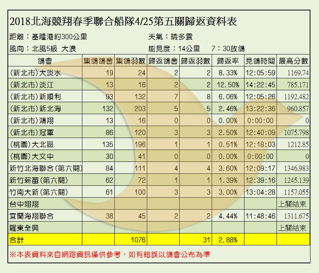Select the 天氣：晴多雲 weather text

[170, 37]
